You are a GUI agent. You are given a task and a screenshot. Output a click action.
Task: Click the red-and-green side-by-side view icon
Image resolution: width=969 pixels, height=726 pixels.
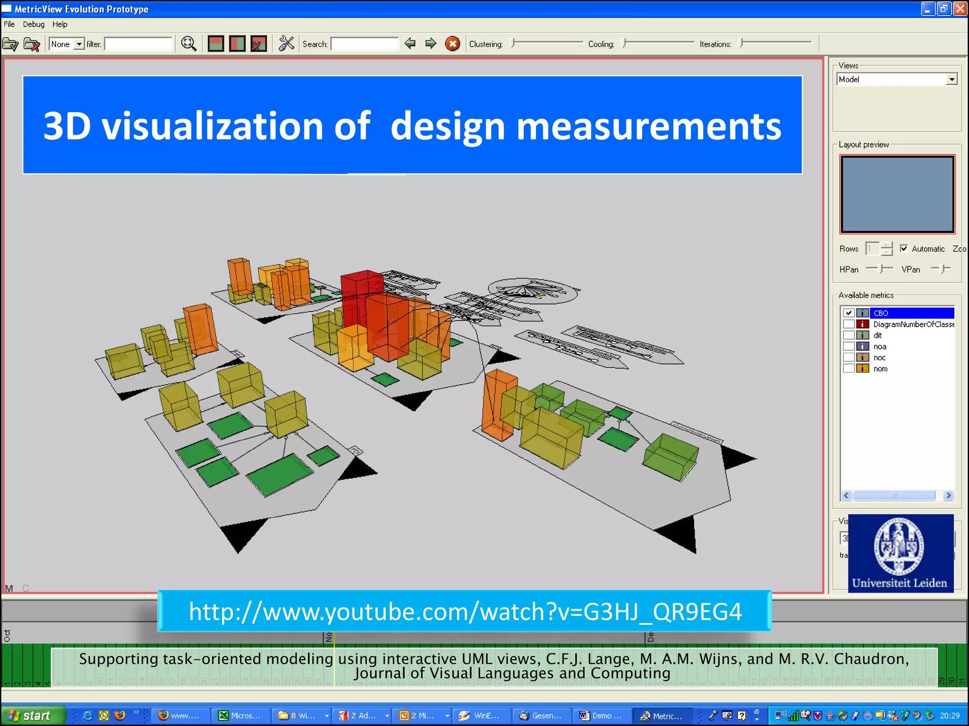[237, 43]
